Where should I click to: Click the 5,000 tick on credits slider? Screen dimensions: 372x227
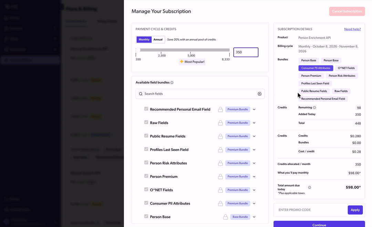(x=190, y=53)
